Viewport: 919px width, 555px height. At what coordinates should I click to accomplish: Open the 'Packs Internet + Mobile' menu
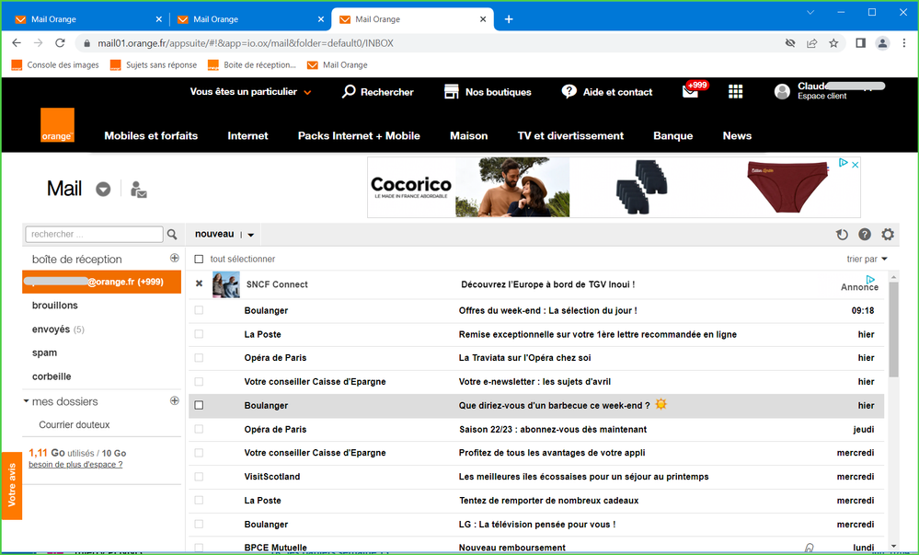359,135
